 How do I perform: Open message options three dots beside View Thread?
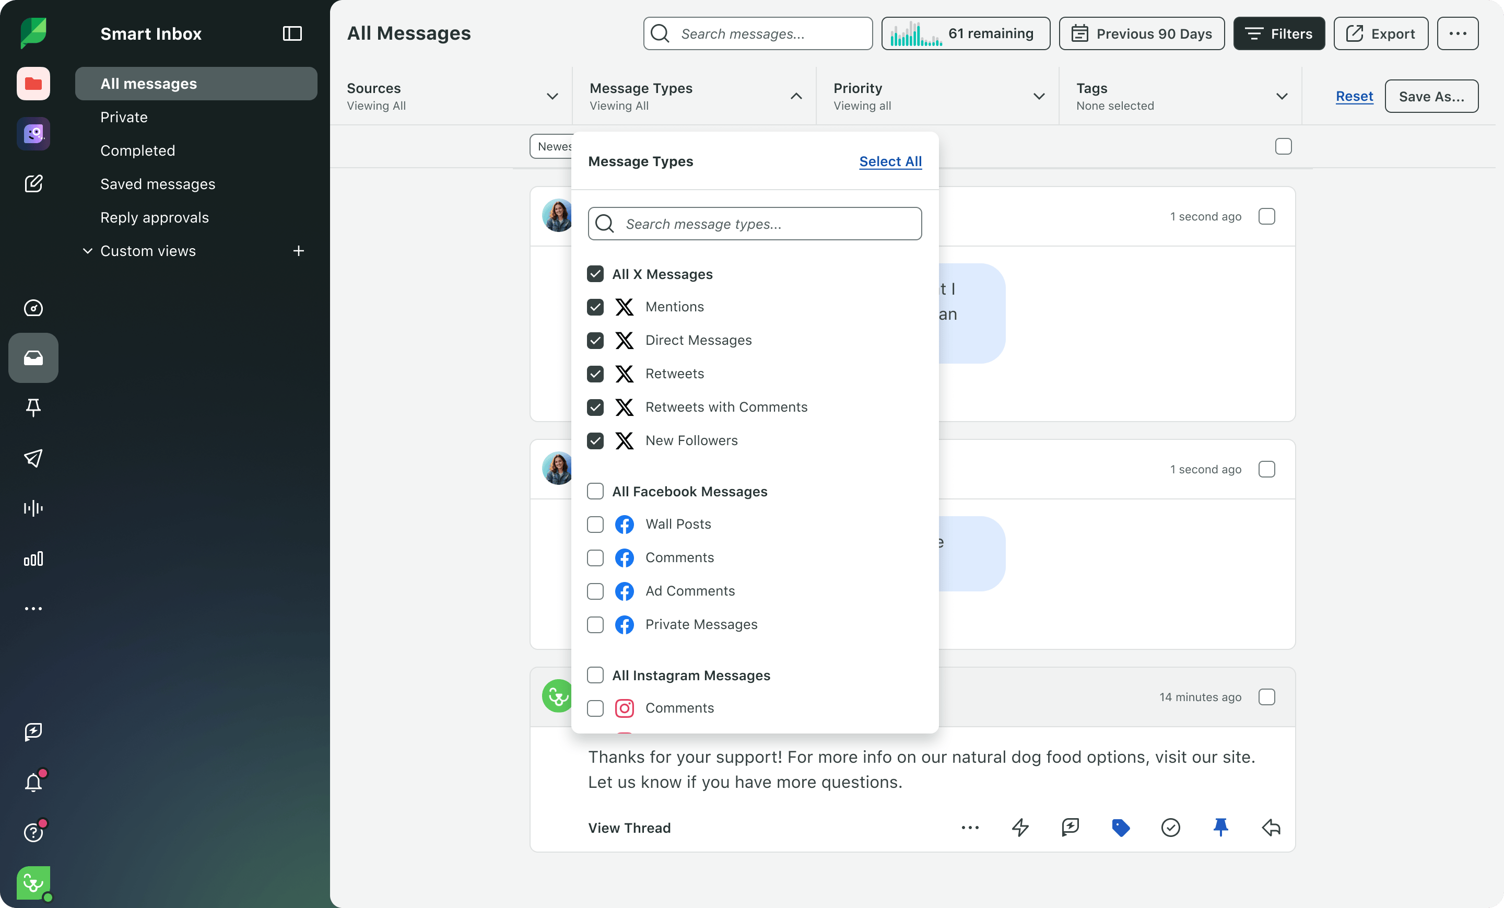click(970, 828)
